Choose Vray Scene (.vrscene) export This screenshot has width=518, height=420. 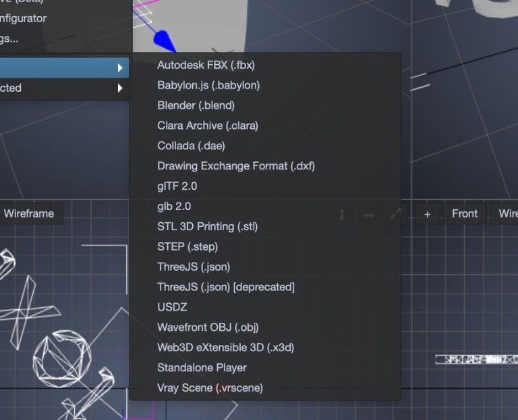click(x=210, y=388)
